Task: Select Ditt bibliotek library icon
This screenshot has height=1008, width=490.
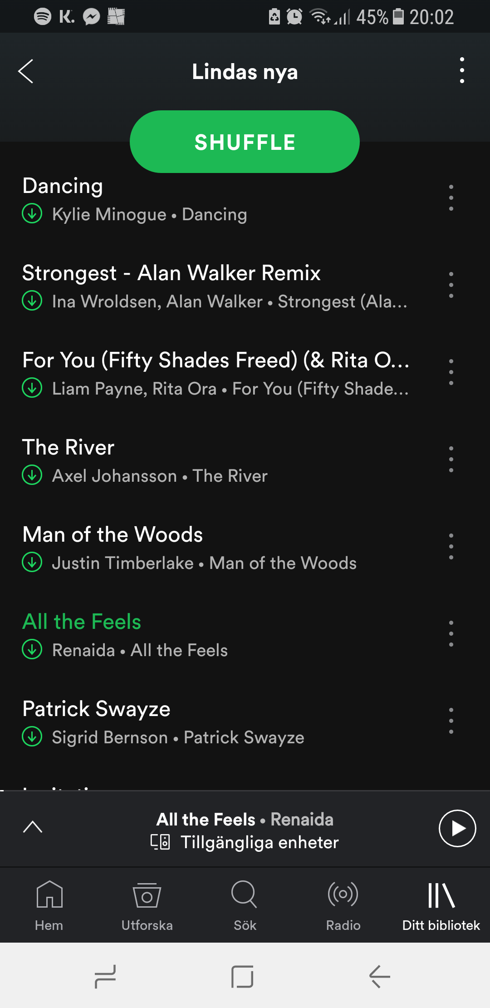Action: tap(441, 895)
